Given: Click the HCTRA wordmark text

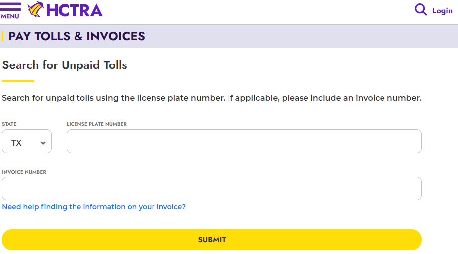Looking at the screenshot, I should click(74, 10).
